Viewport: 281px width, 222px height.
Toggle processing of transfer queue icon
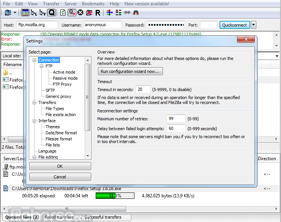pos(72,13)
